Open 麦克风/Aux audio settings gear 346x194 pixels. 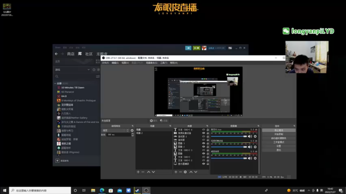[x=255, y=136]
